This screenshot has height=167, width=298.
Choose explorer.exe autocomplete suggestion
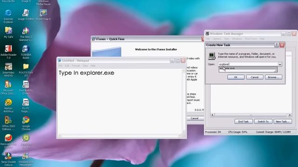point(248,68)
